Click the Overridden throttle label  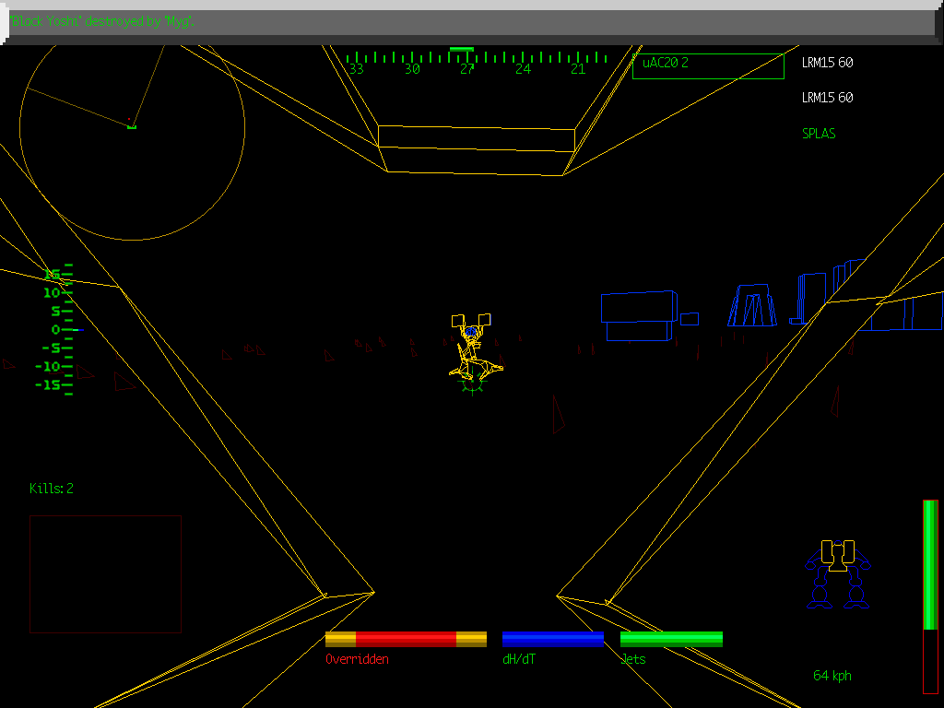coord(356,659)
